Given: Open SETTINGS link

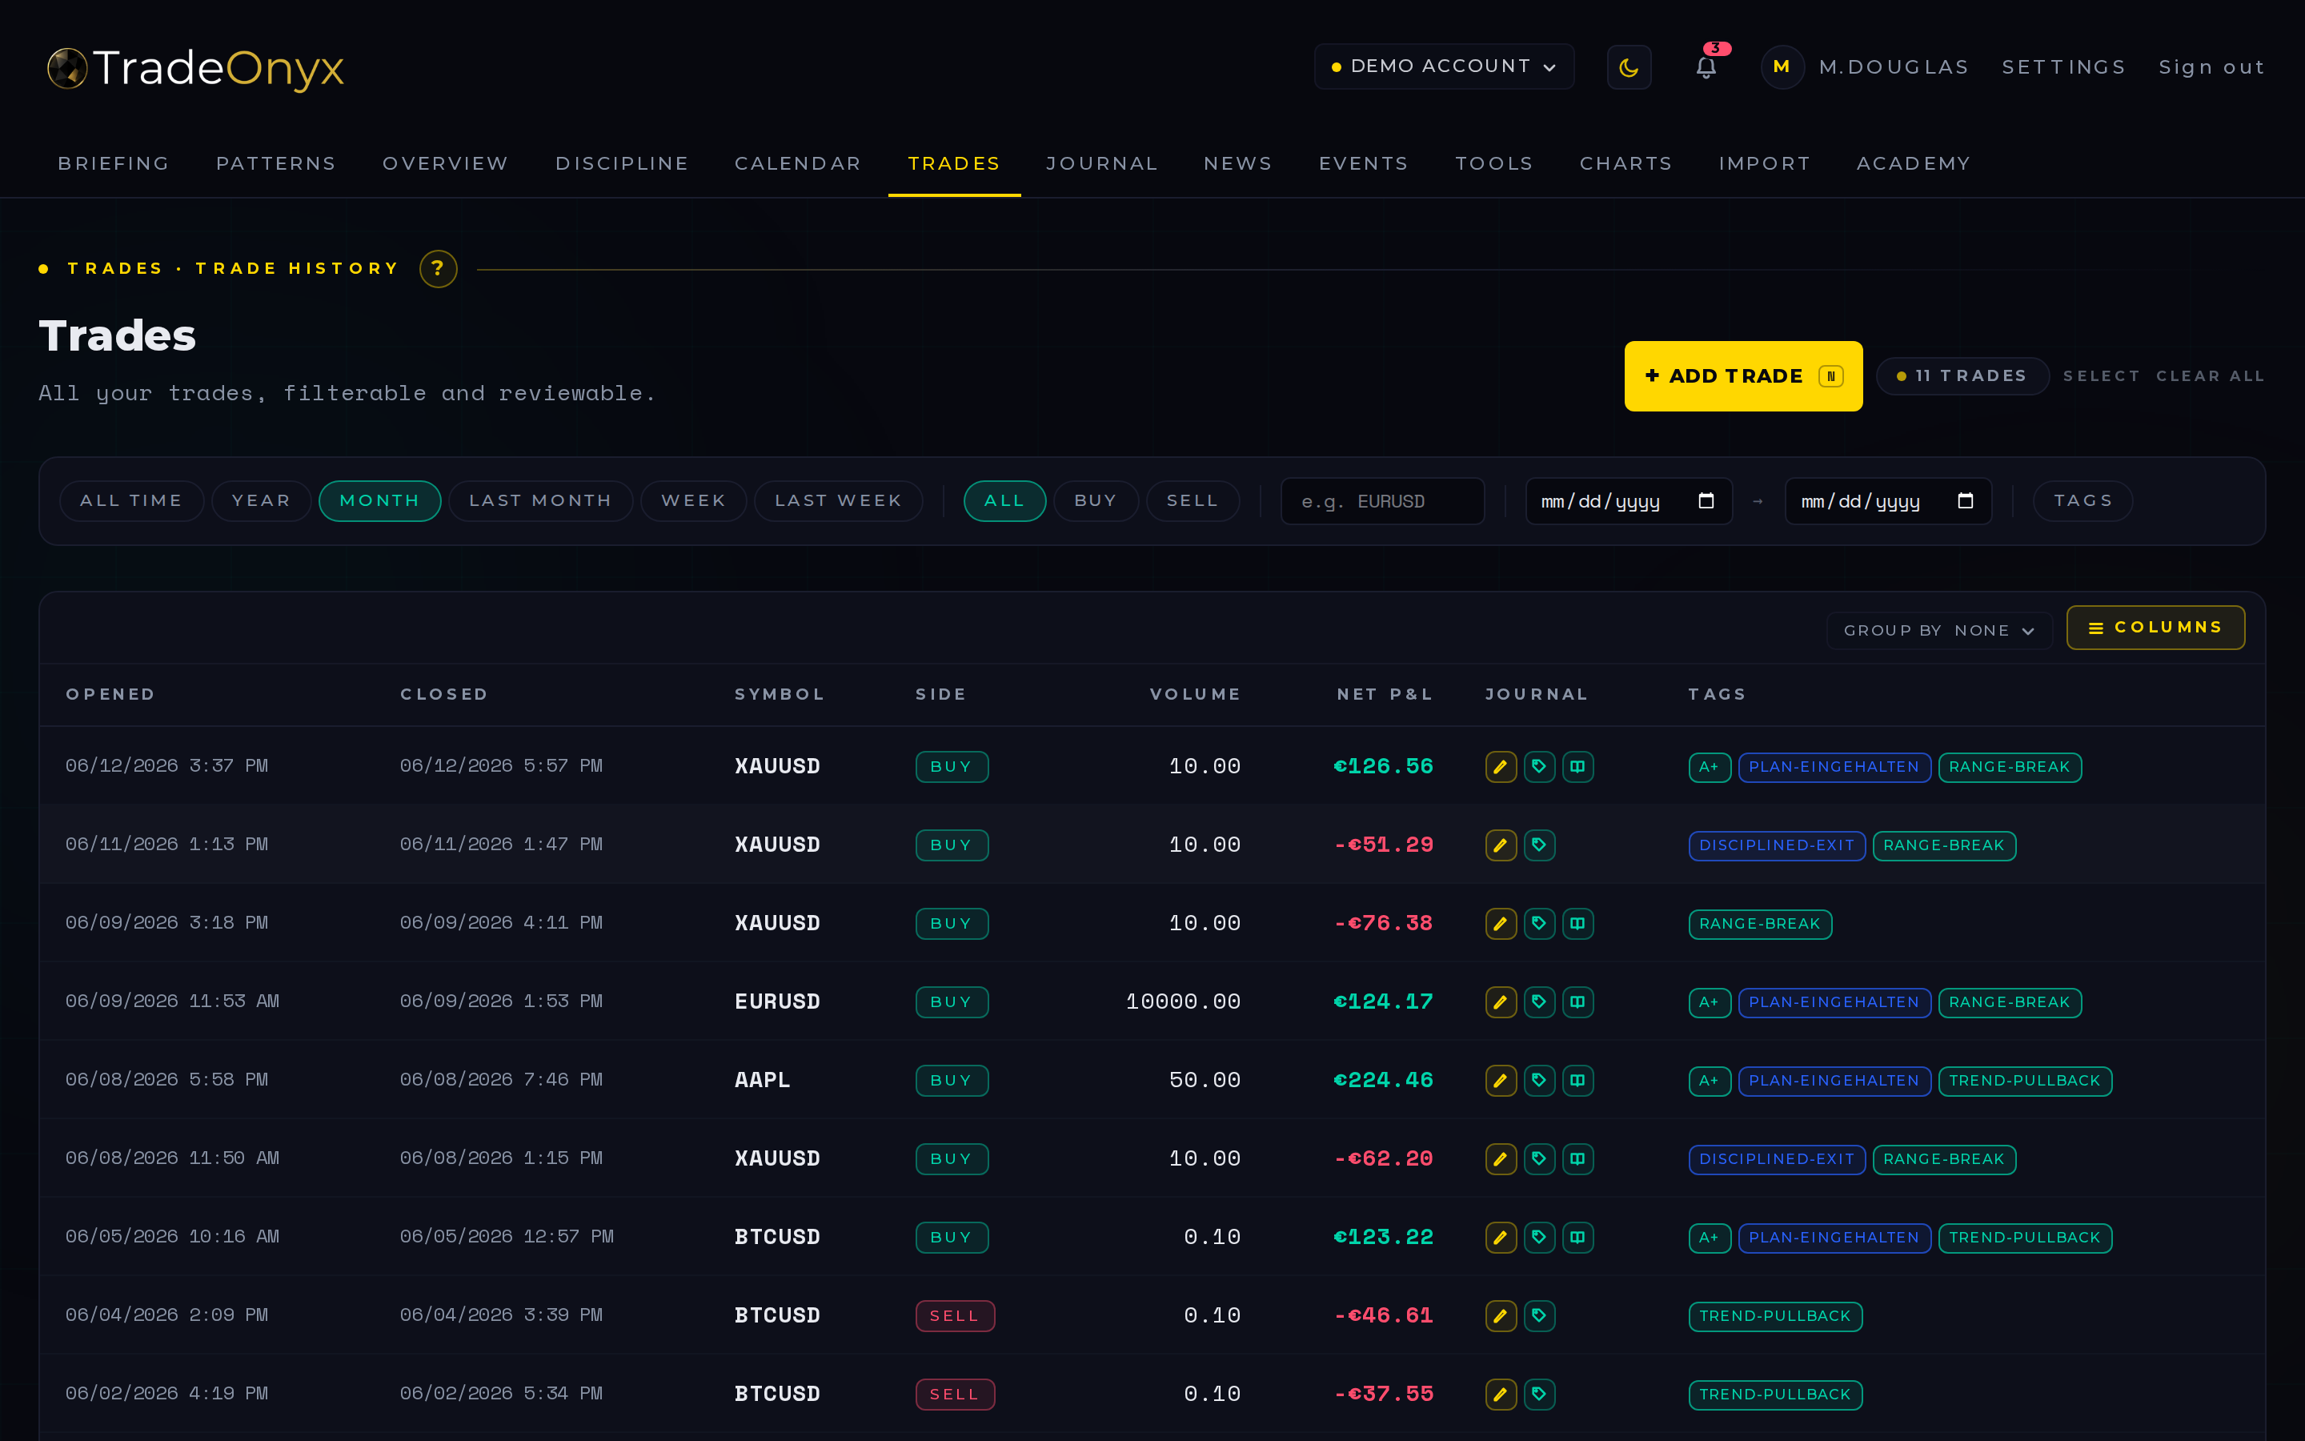Looking at the screenshot, I should click(2064, 68).
